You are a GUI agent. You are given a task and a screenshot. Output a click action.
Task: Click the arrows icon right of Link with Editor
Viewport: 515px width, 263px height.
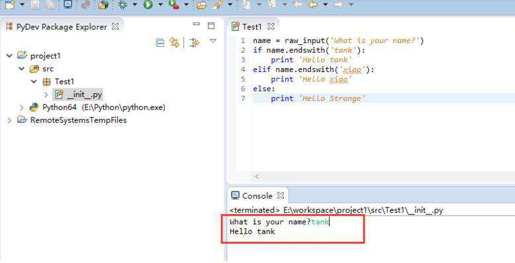(x=195, y=43)
